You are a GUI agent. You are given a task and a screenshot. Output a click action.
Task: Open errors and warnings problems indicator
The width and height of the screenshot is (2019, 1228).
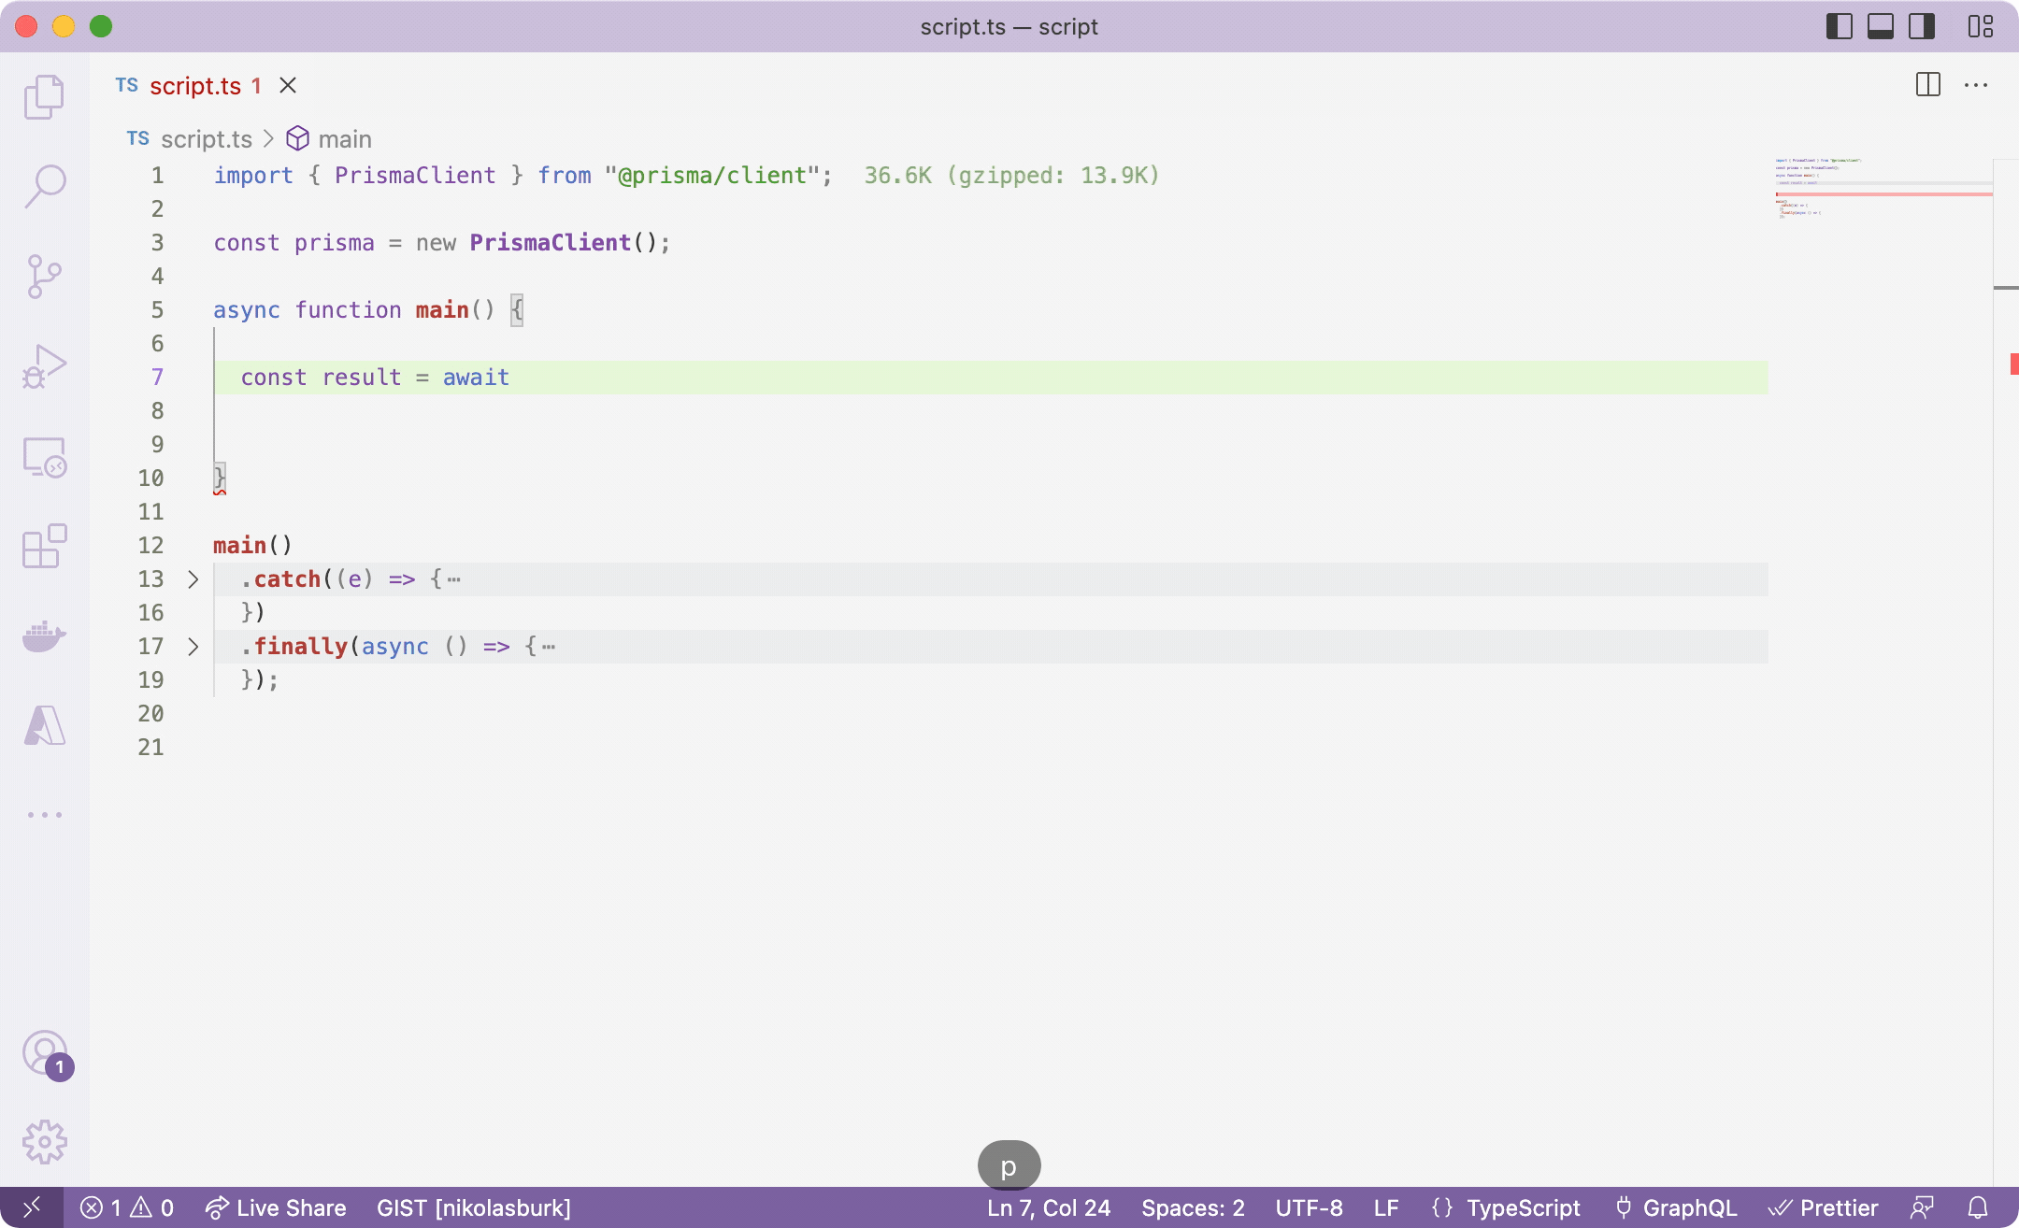127,1207
